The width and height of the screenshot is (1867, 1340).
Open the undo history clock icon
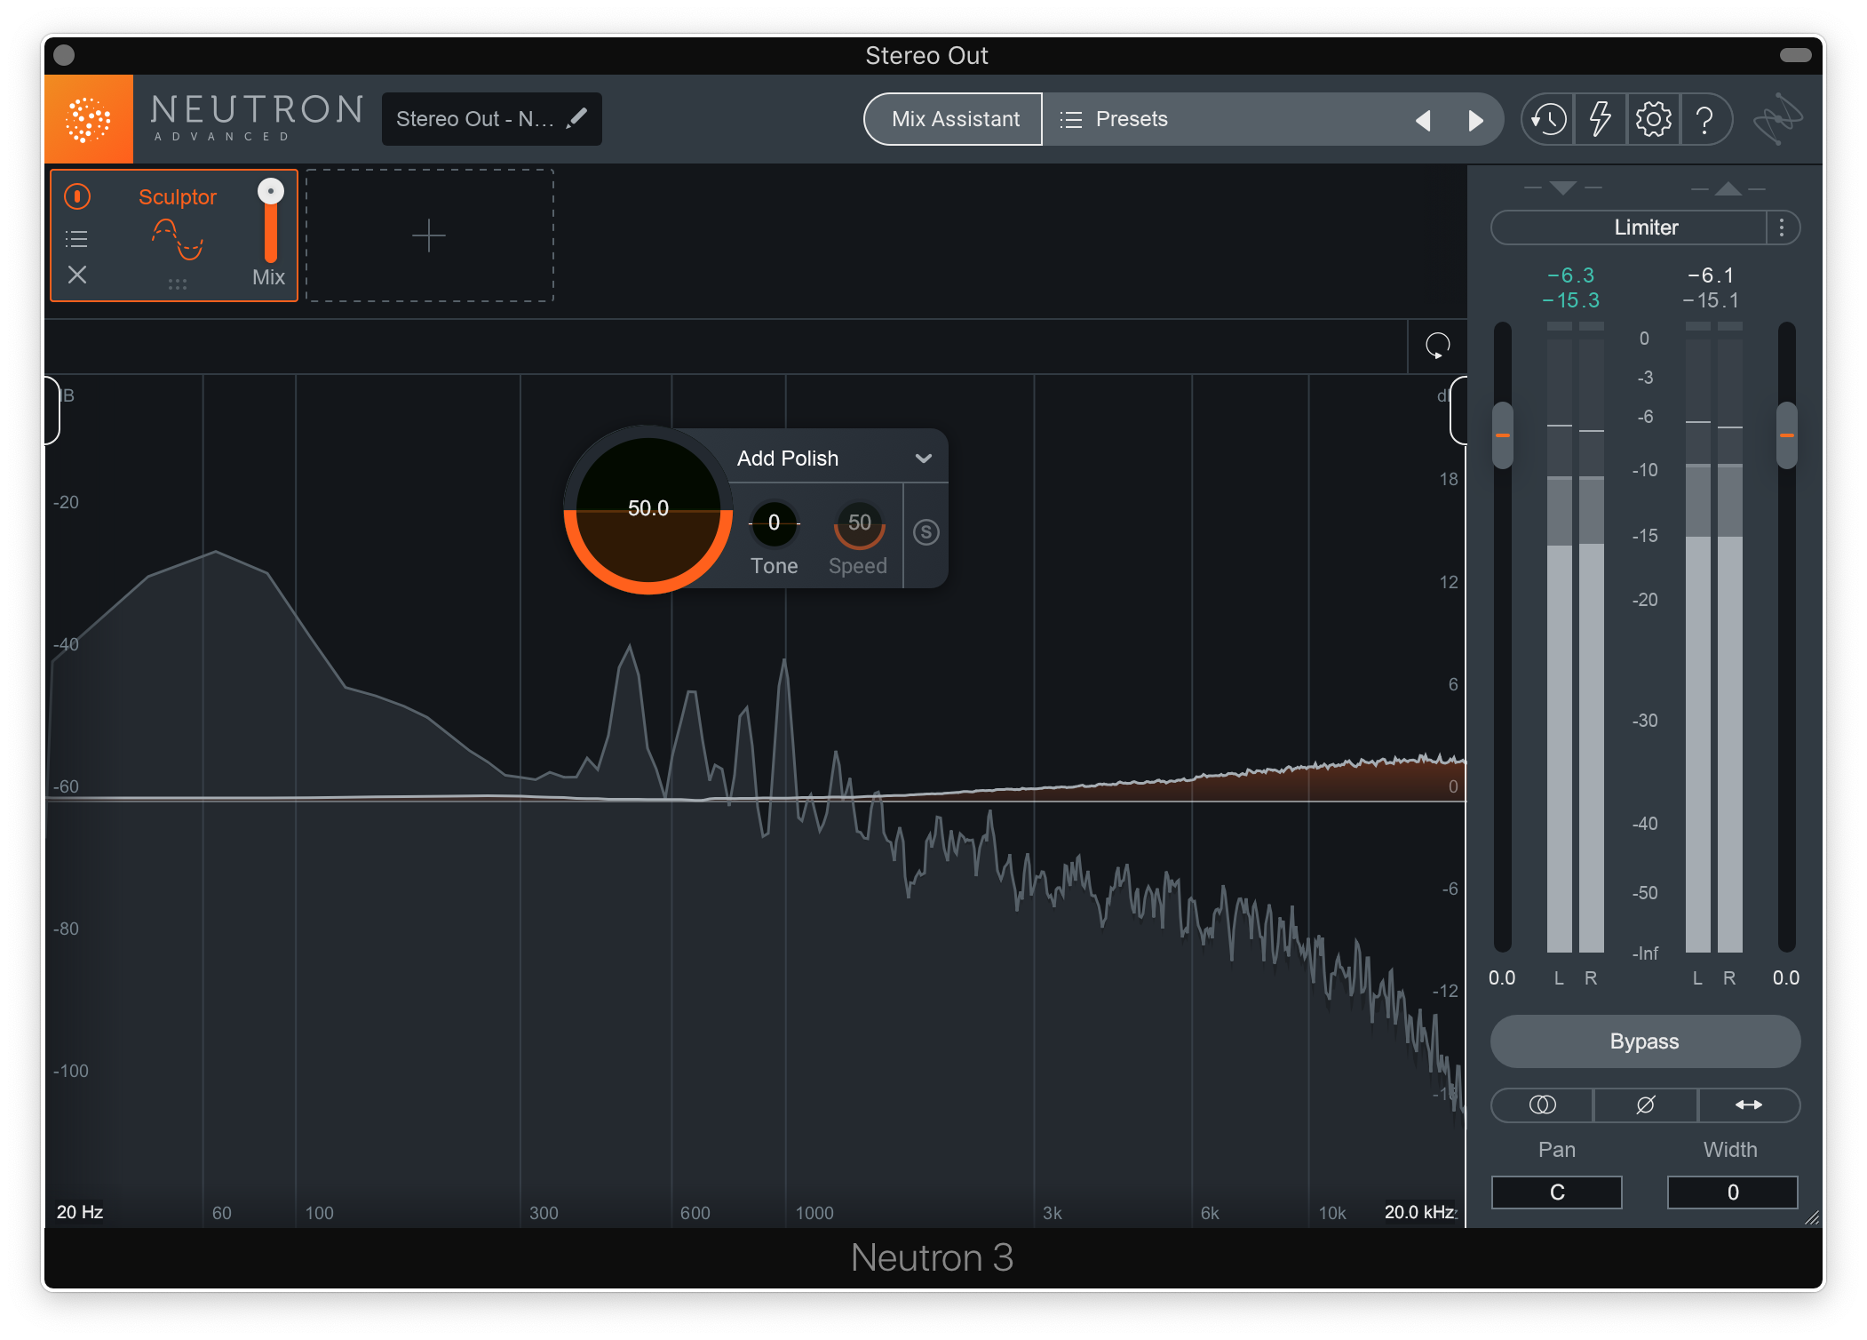tap(1549, 119)
